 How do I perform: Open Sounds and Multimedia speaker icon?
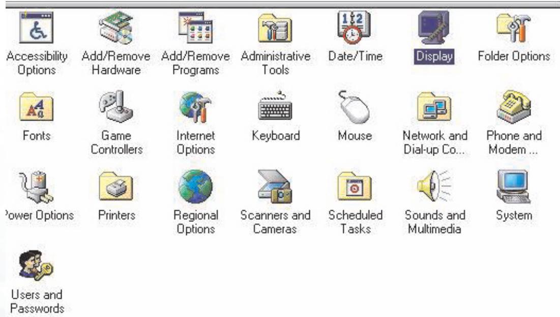(x=434, y=186)
